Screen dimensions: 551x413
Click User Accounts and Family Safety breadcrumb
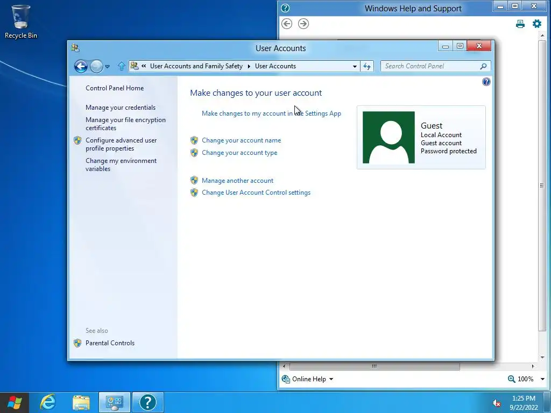(x=196, y=66)
